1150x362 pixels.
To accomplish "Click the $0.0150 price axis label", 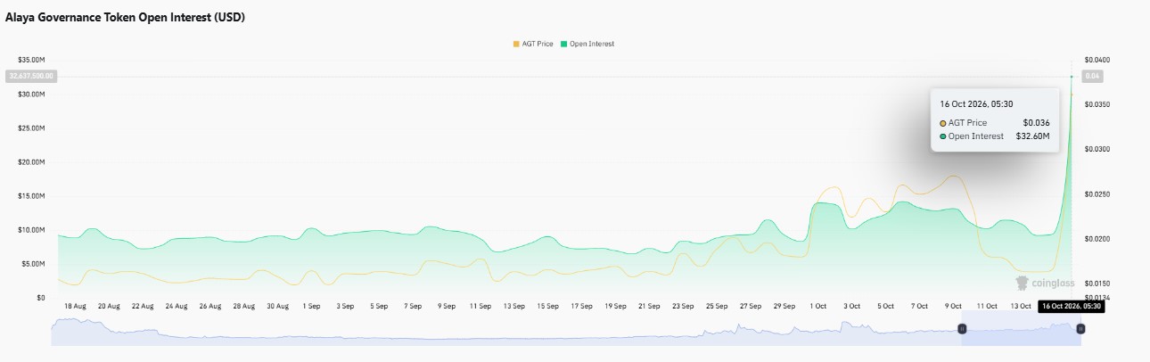I will (1097, 283).
